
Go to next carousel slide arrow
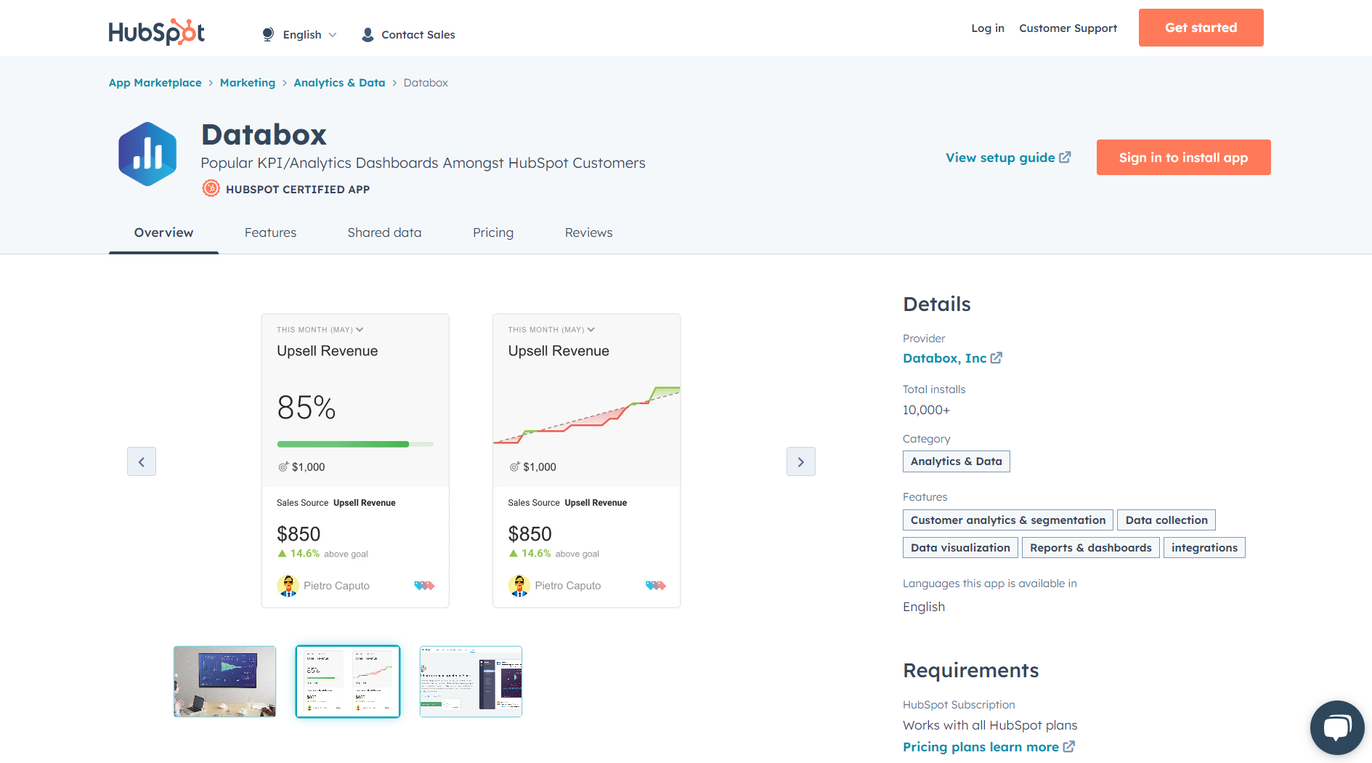[x=800, y=461]
